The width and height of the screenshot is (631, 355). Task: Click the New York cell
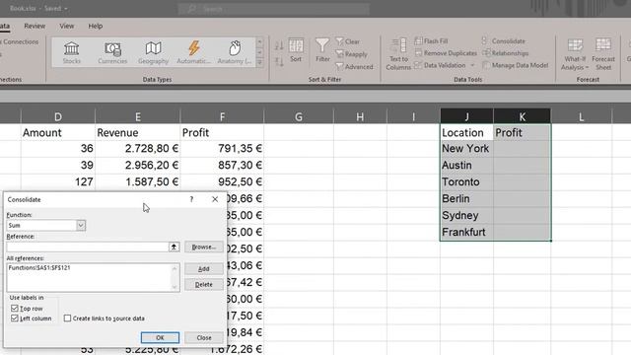point(466,149)
